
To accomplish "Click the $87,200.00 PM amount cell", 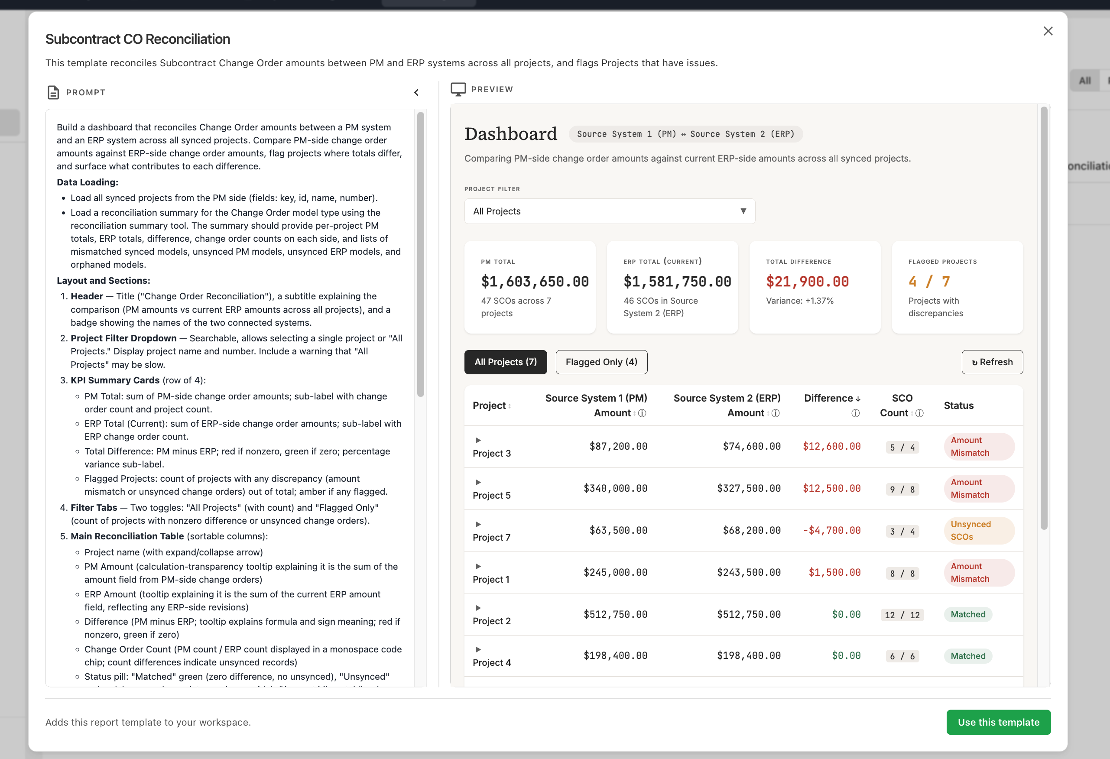I will click(618, 447).
